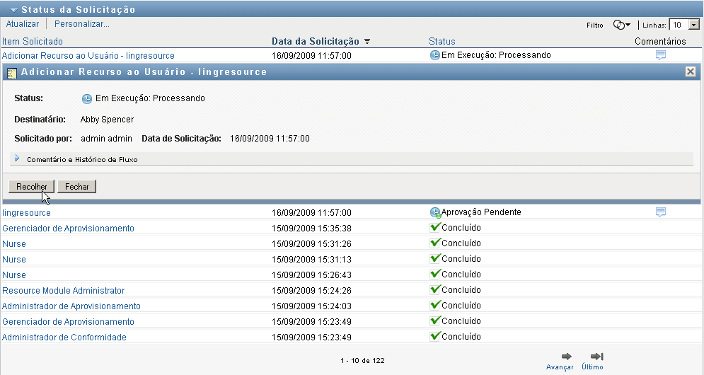Click green check icon on 15:24:26 row
704x375 pixels.
point(435,289)
